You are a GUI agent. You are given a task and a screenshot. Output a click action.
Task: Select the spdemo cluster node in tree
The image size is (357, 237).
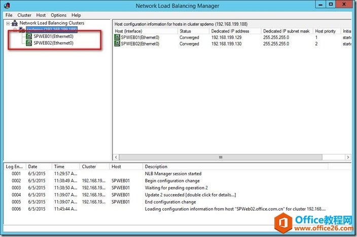52,29
